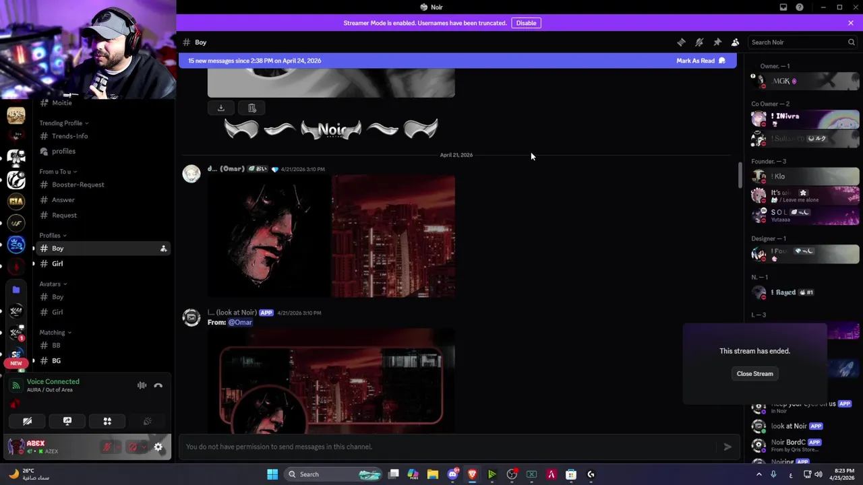This screenshot has height=485, width=863.
Task: Open look at Noir bot avatar
Action: (x=191, y=317)
